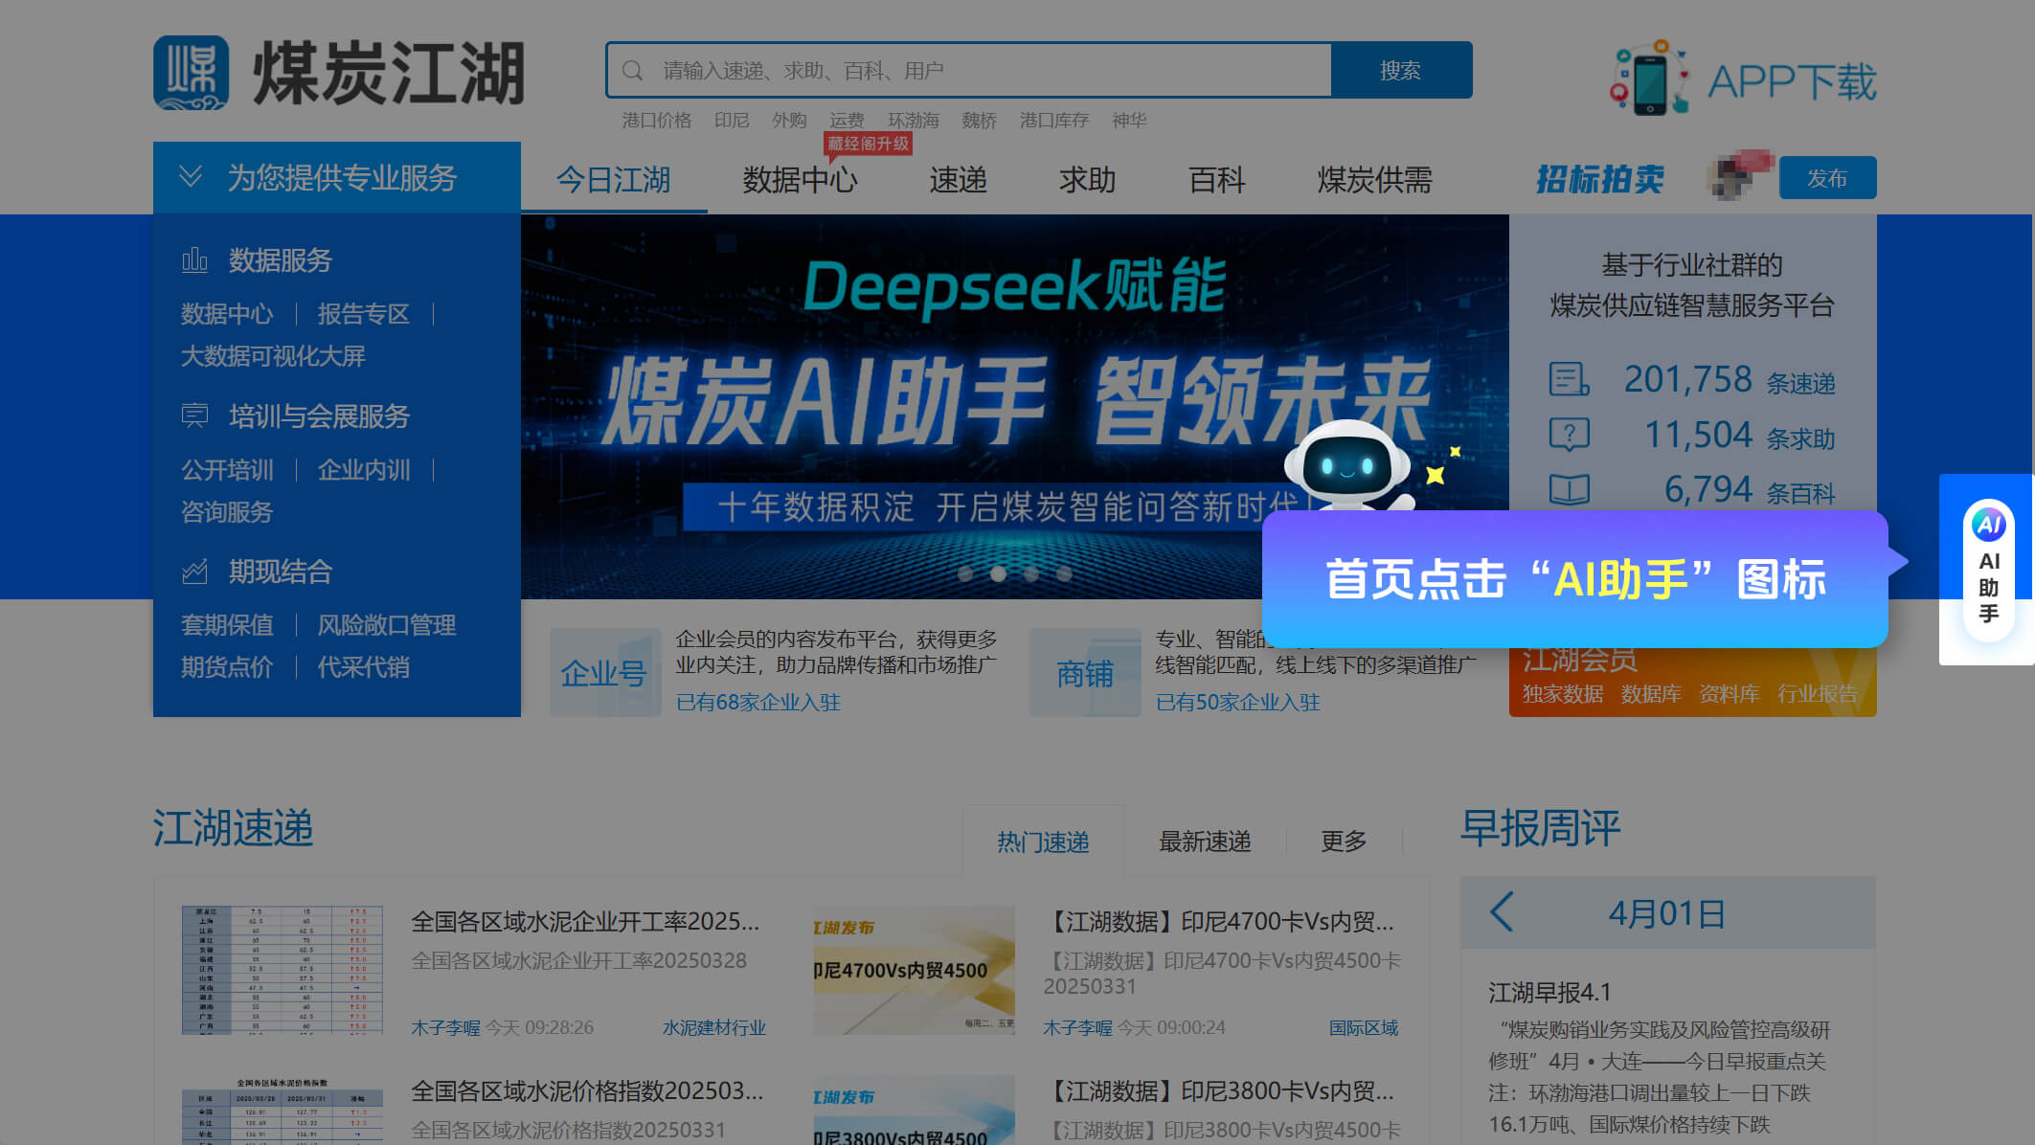
Task: Click hot keyword 神华
Action: tap(1129, 120)
